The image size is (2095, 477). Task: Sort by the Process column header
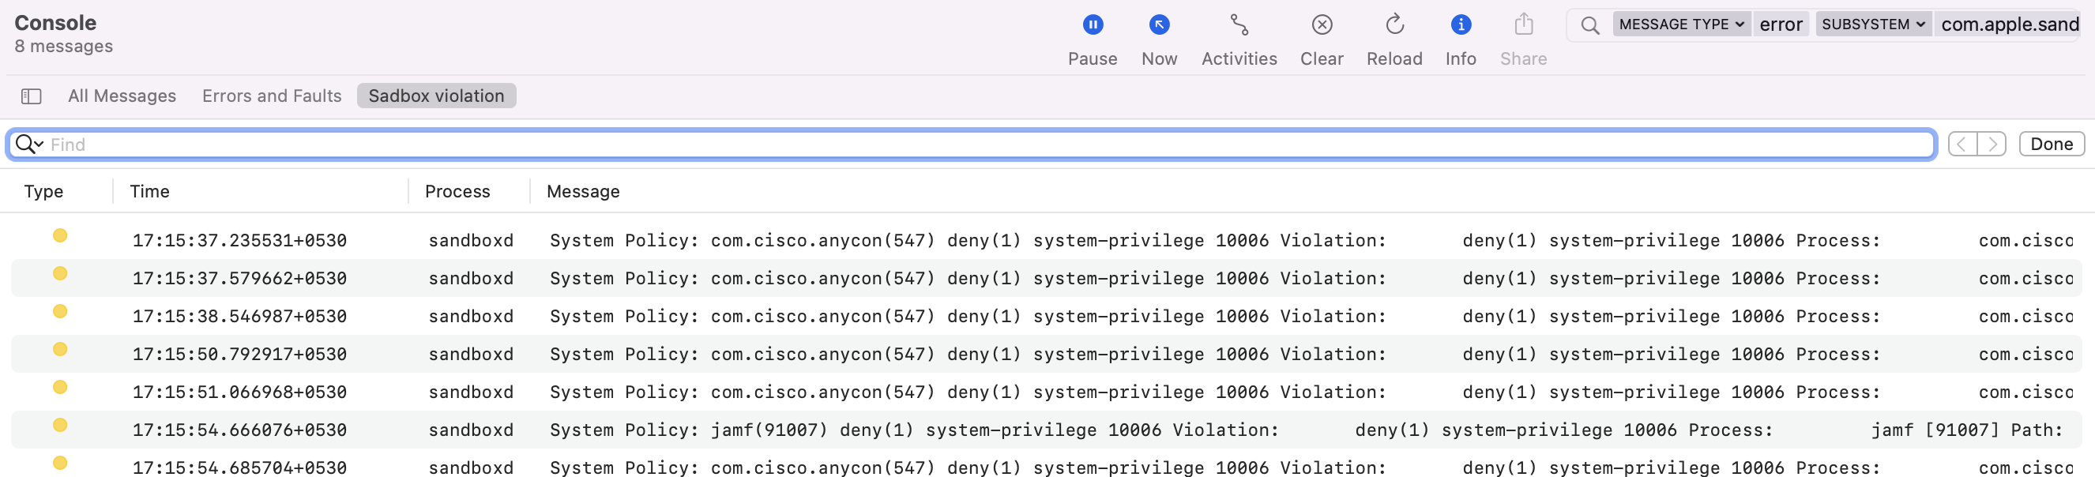pyautogui.click(x=457, y=192)
